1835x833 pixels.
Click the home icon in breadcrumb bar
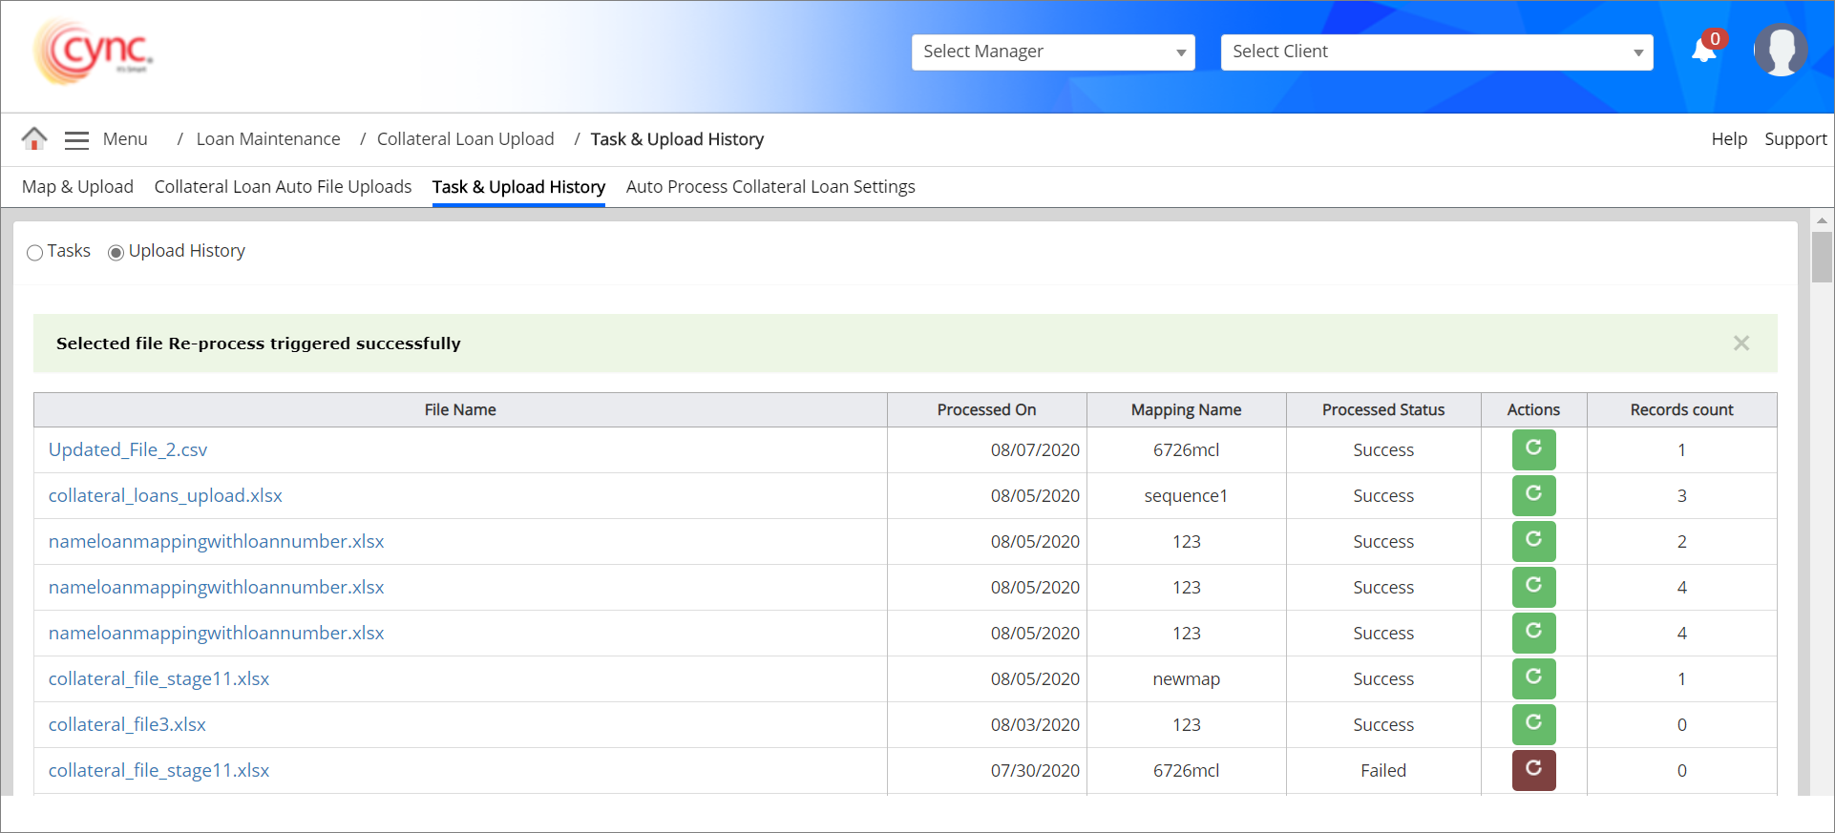(x=34, y=139)
